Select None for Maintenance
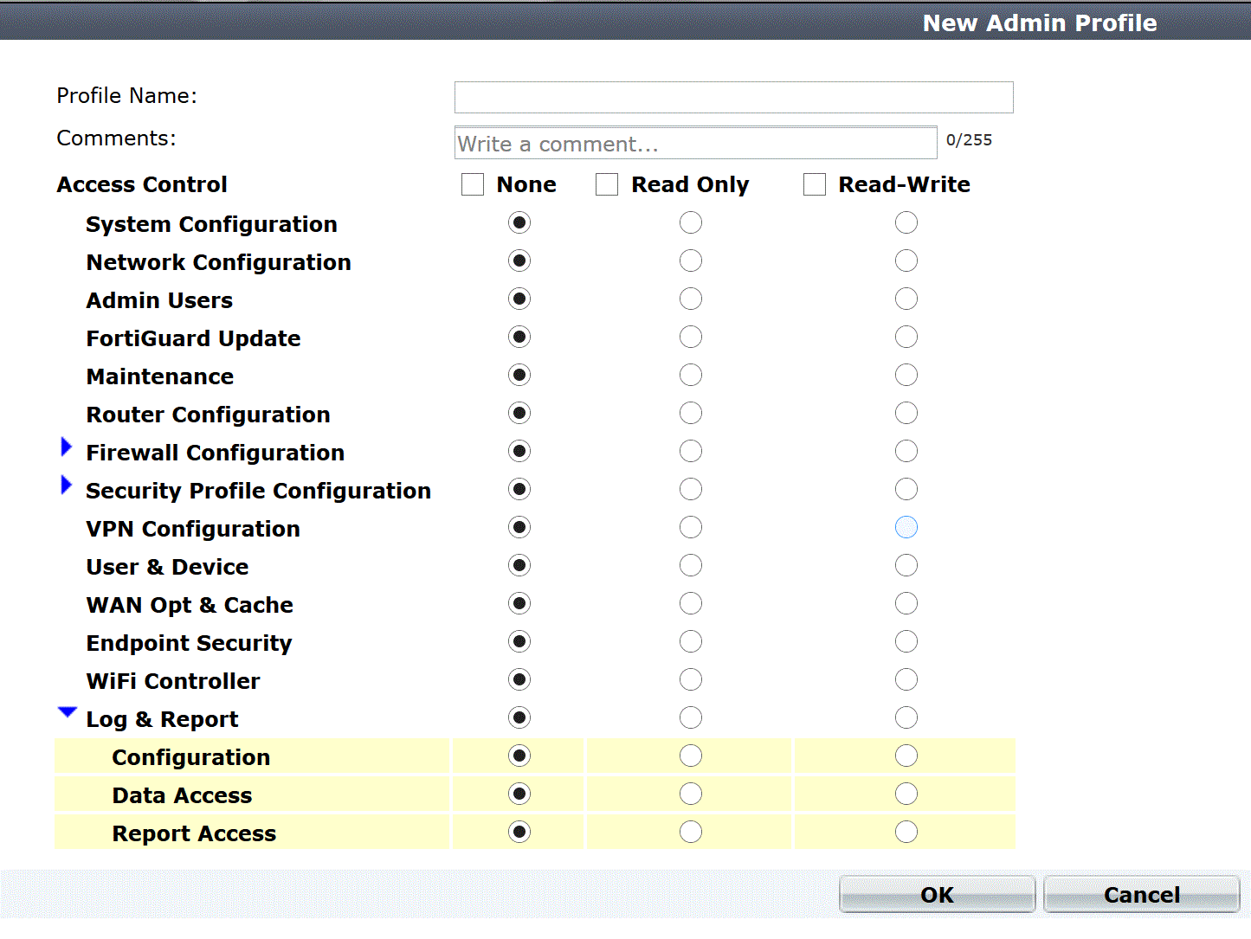The width and height of the screenshot is (1251, 939). (519, 376)
